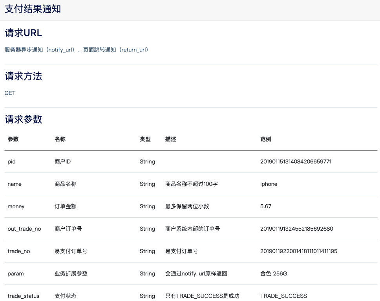Click the 请求参数 section heading
This screenshot has height=301, width=380.
23,119
